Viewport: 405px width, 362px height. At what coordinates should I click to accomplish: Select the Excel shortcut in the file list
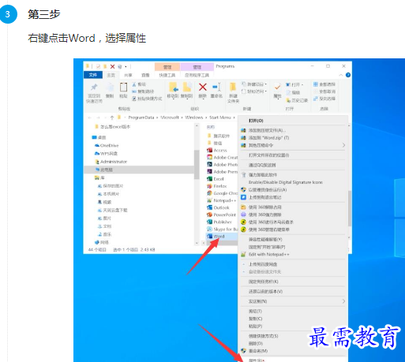coord(216,179)
